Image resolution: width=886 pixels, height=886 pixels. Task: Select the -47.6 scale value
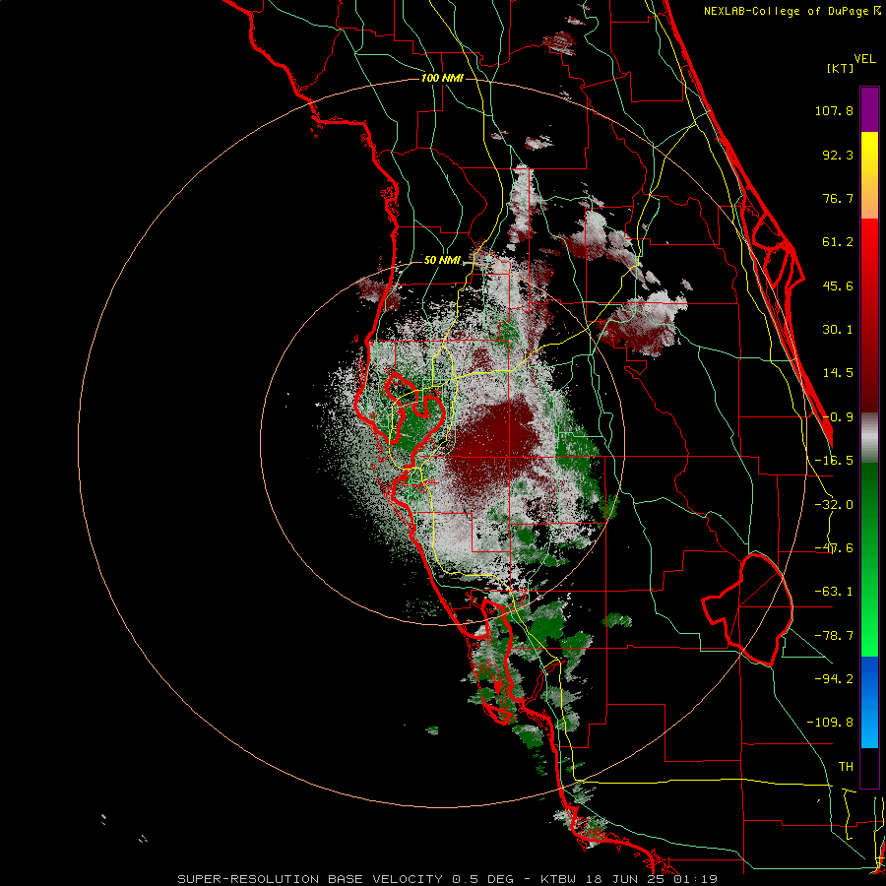[834, 548]
